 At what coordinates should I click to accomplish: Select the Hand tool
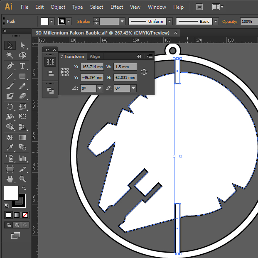tap(10, 179)
